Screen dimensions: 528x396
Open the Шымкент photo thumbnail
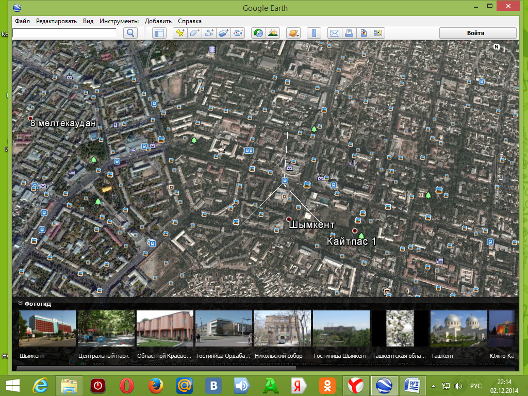coord(47,328)
